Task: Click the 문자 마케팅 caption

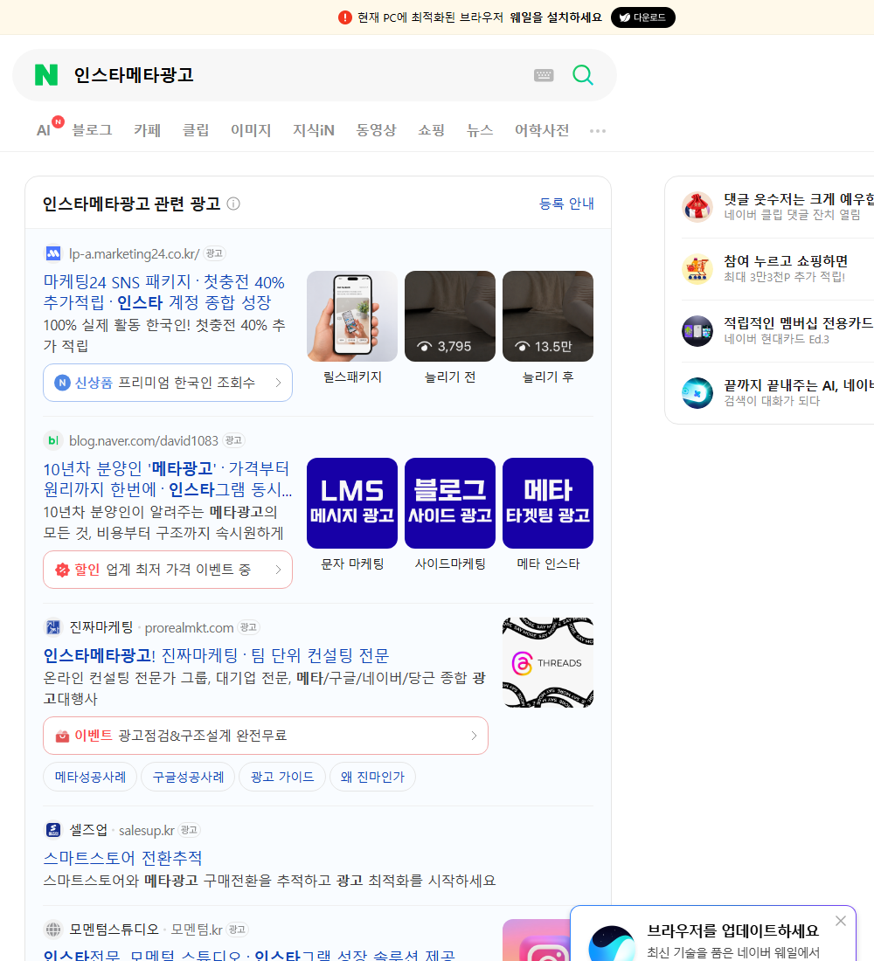Action: [x=352, y=563]
